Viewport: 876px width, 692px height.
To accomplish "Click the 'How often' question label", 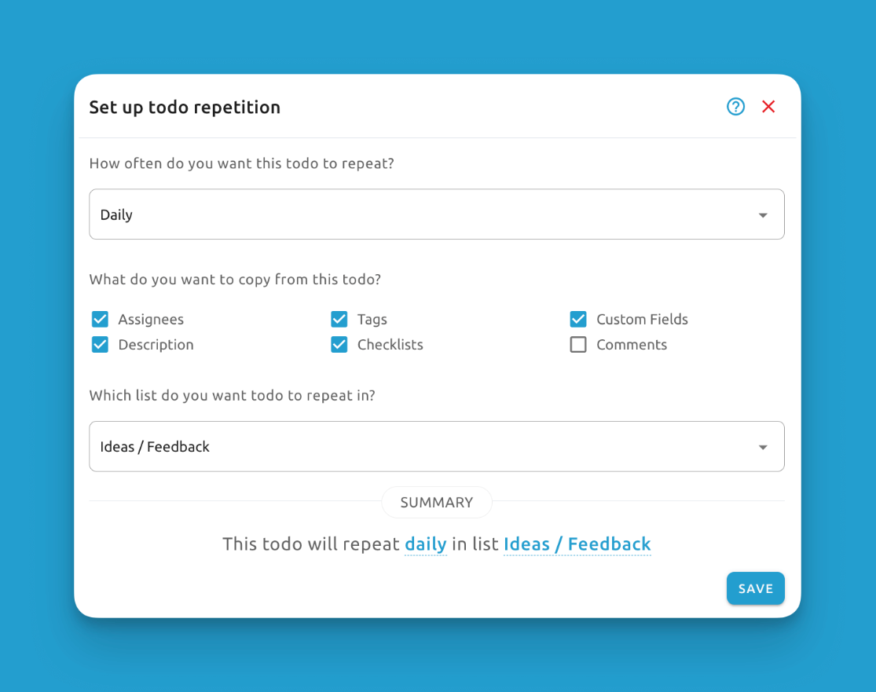I will (x=241, y=164).
